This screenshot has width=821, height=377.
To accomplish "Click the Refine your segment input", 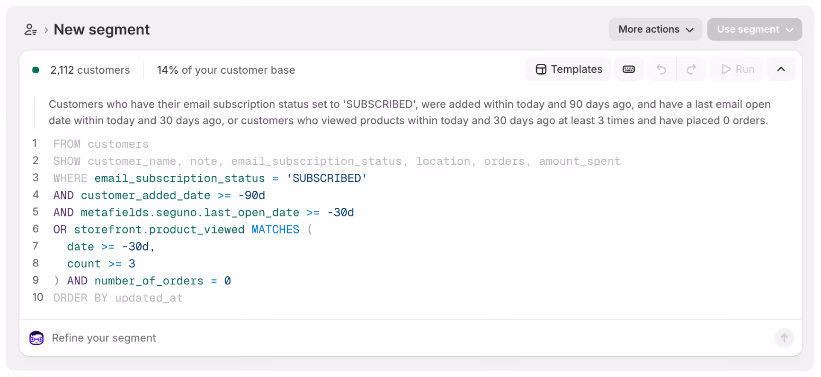I will click(x=407, y=338).
